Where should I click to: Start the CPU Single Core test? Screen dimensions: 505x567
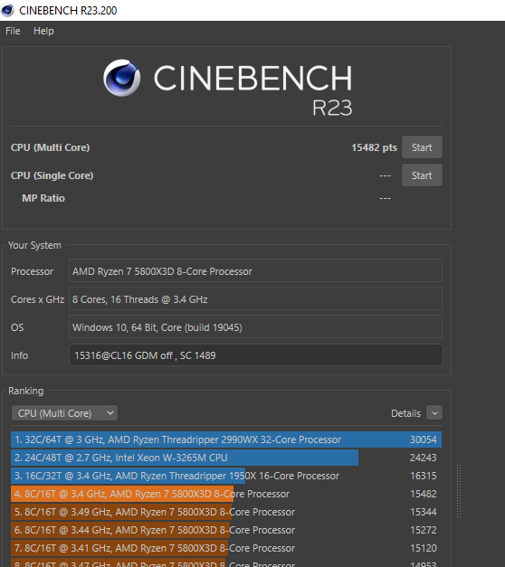pos(422,175)
